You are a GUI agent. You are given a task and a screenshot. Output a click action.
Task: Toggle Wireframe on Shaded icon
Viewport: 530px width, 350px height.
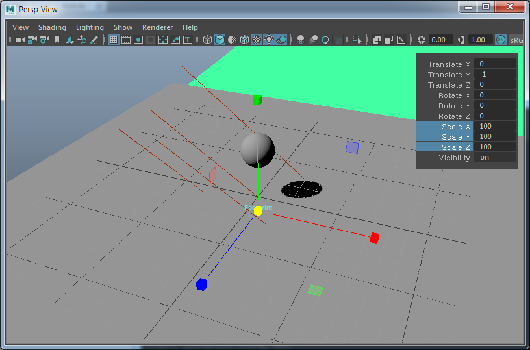pos(244,40)
